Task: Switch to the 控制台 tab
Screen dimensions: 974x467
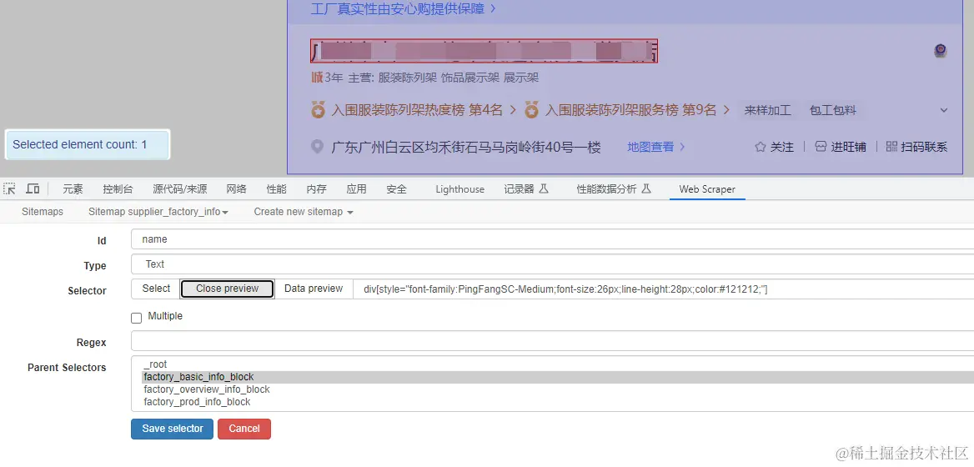Action: coord(118,189)
